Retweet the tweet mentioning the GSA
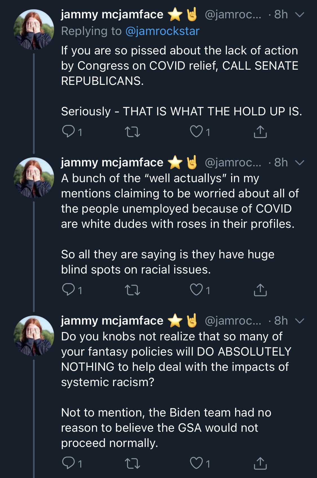 click(x=132, y=463)
